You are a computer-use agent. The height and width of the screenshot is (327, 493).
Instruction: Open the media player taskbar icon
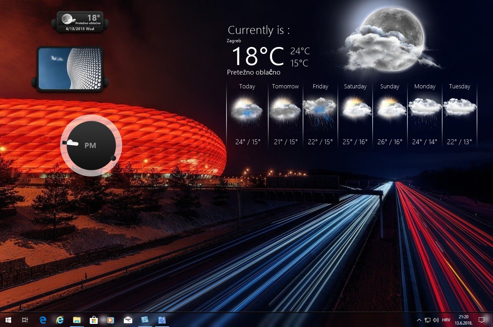point(110,320)
